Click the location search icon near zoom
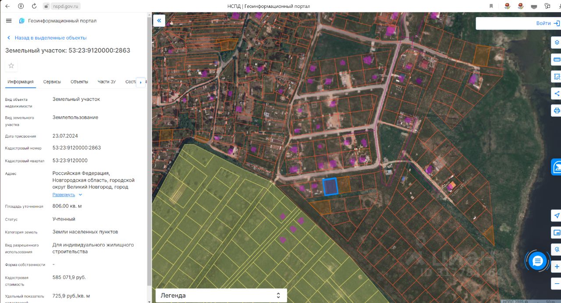Screen dimensions: 561x303 coord(557,249)
